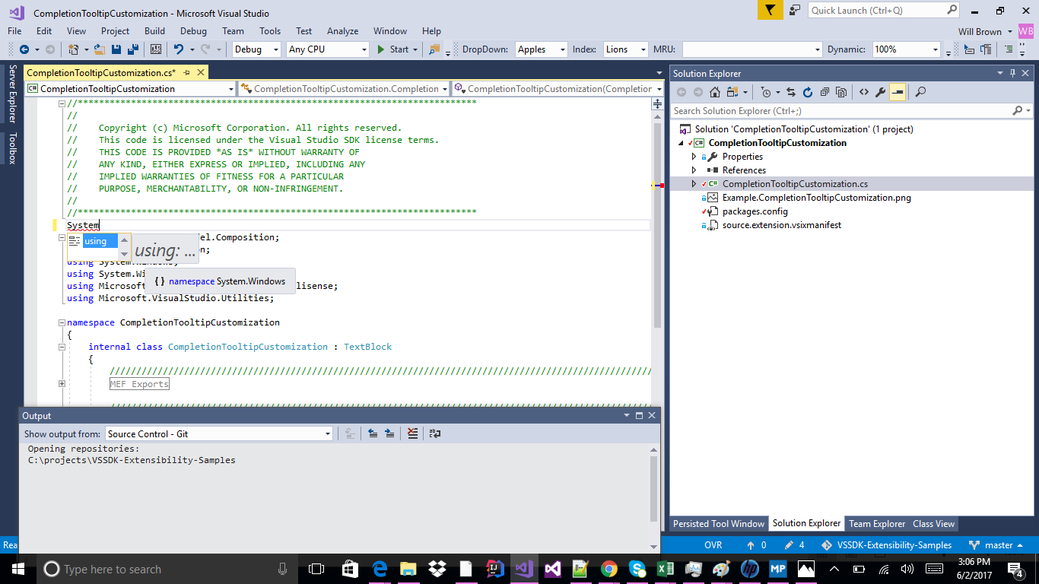The height and width of the screenshot is (584, 1039).
Task: Open the File menu
Action: pos(14,31)
